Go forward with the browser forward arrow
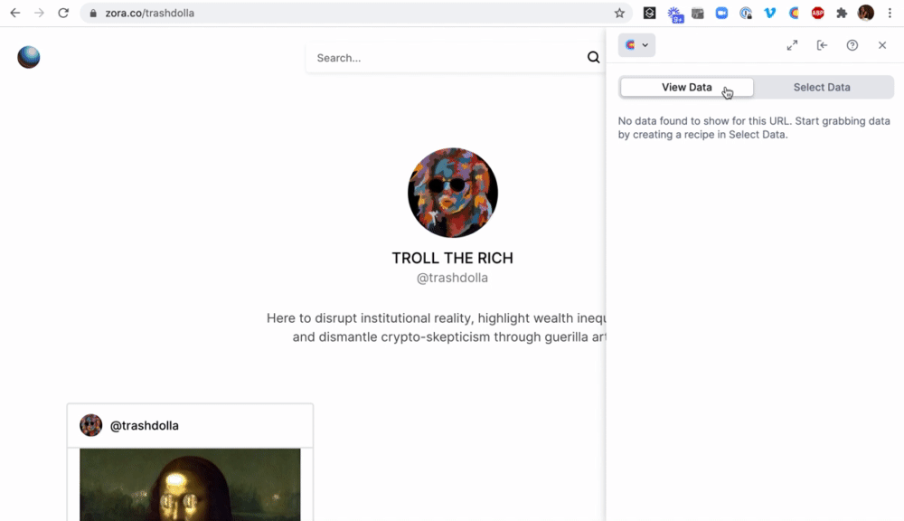 39,13
